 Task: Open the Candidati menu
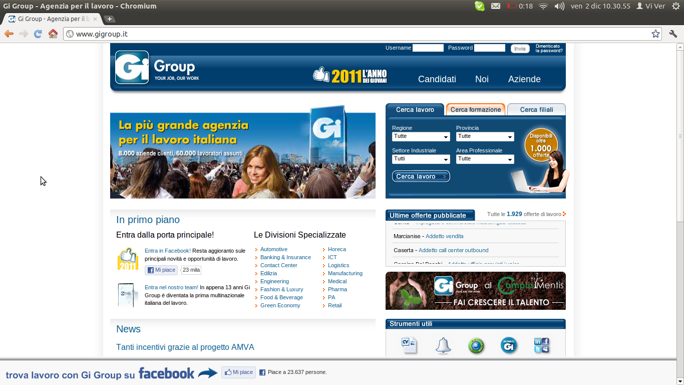pyautogui.click(x=437, y=79)
